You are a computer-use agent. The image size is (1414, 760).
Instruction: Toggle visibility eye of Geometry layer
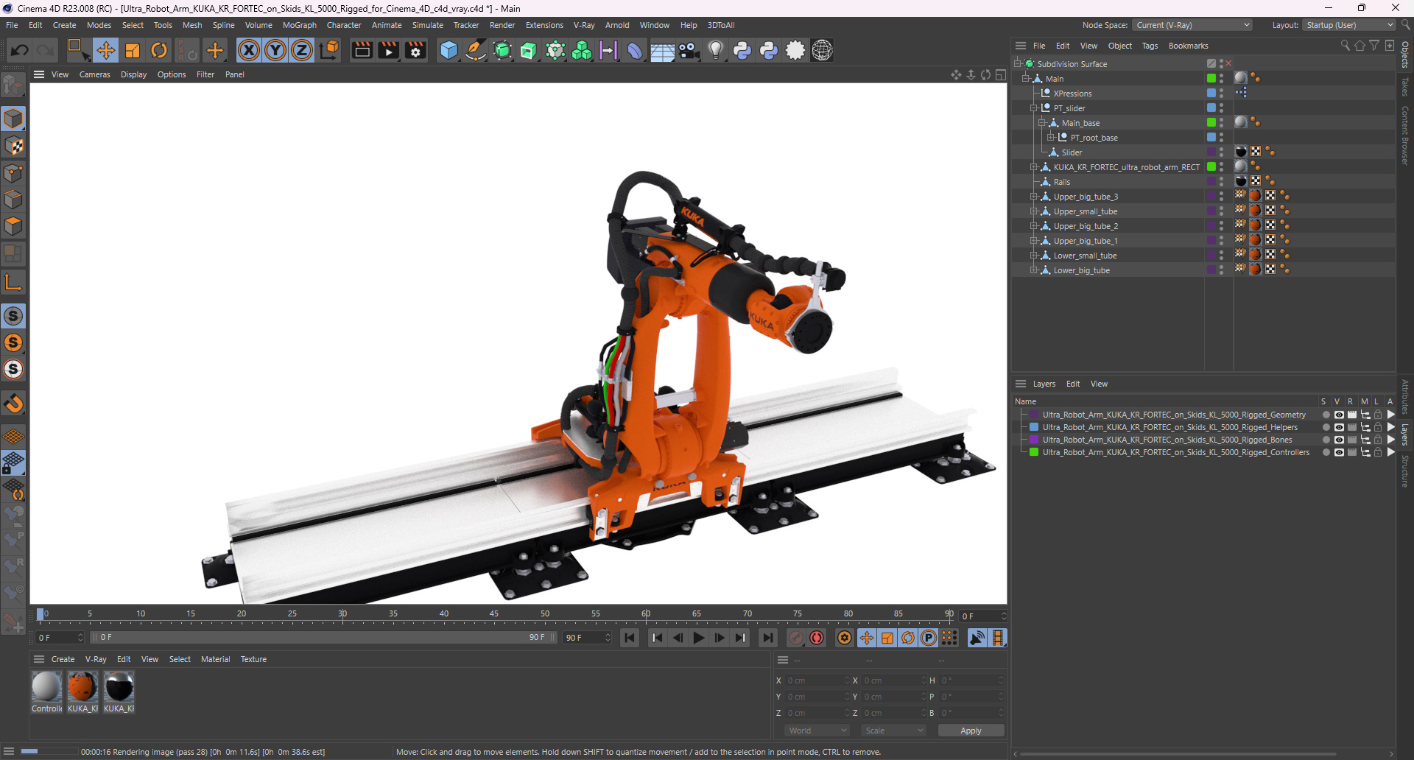[x=1339, y=415]
